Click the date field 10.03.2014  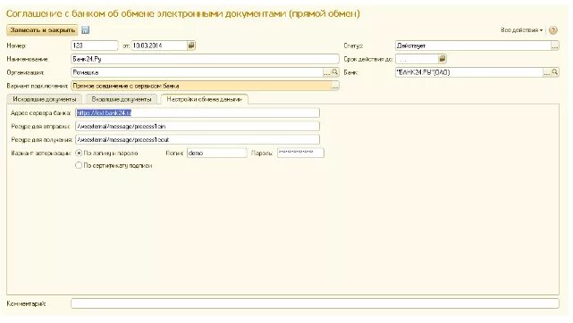pos(159,46)
